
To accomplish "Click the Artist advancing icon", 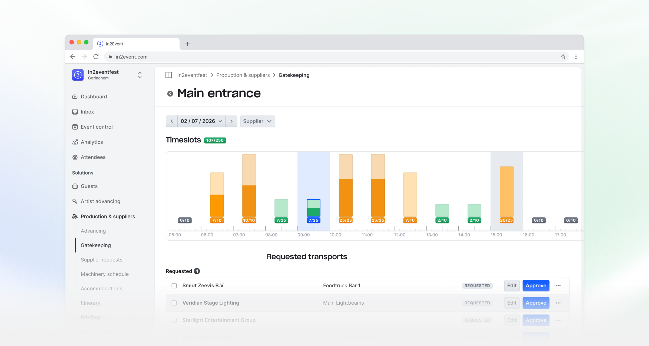I will coord(75,201).
